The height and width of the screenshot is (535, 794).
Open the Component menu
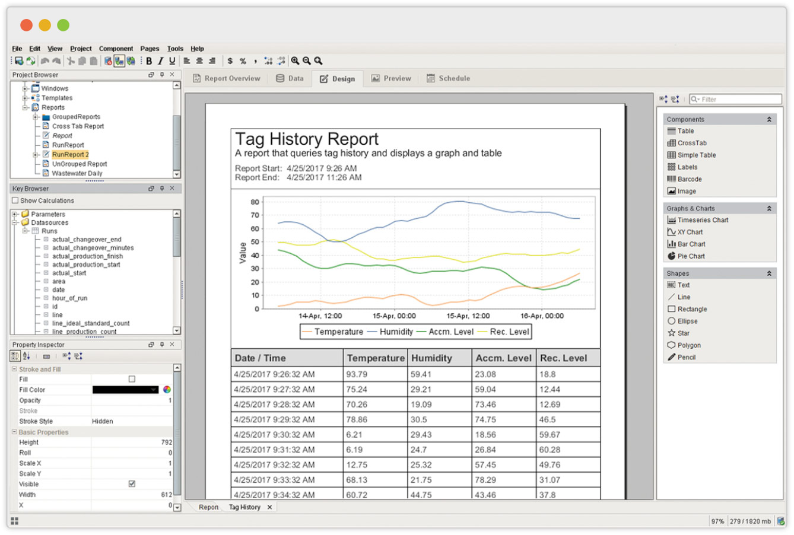(116, 49)
